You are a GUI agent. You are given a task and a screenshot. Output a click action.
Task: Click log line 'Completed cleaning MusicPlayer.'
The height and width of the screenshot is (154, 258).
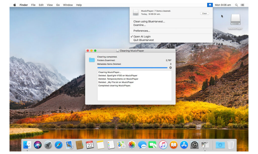115,86
